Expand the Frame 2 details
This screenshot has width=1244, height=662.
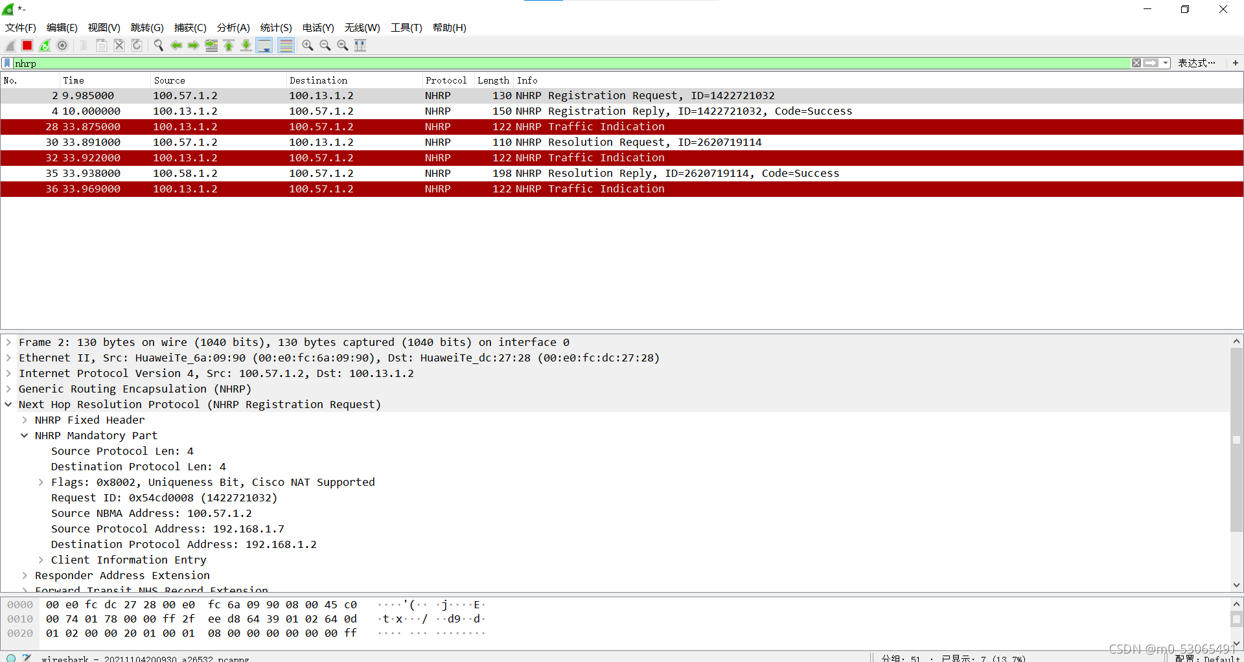(8, 342)
